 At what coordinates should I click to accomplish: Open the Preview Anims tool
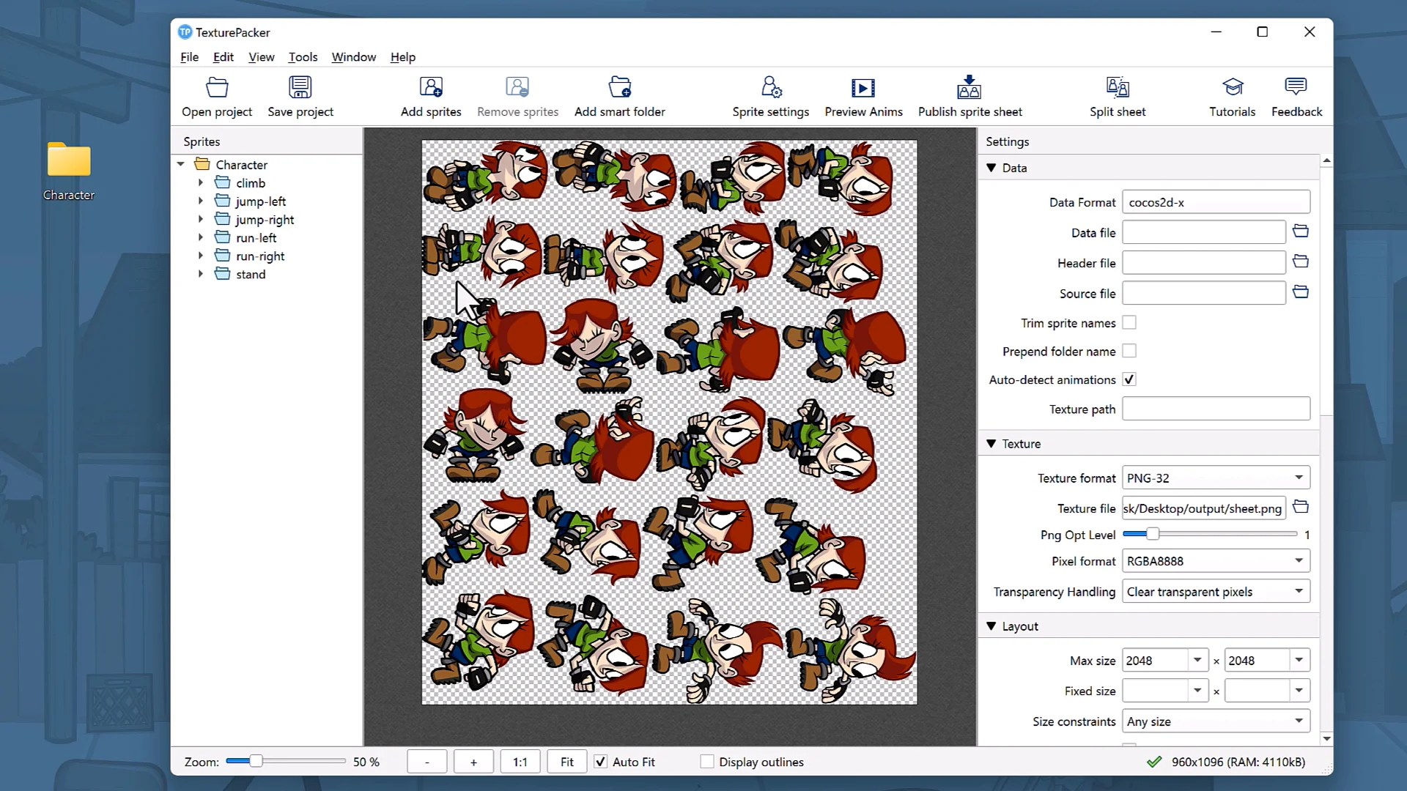(863, 88)
